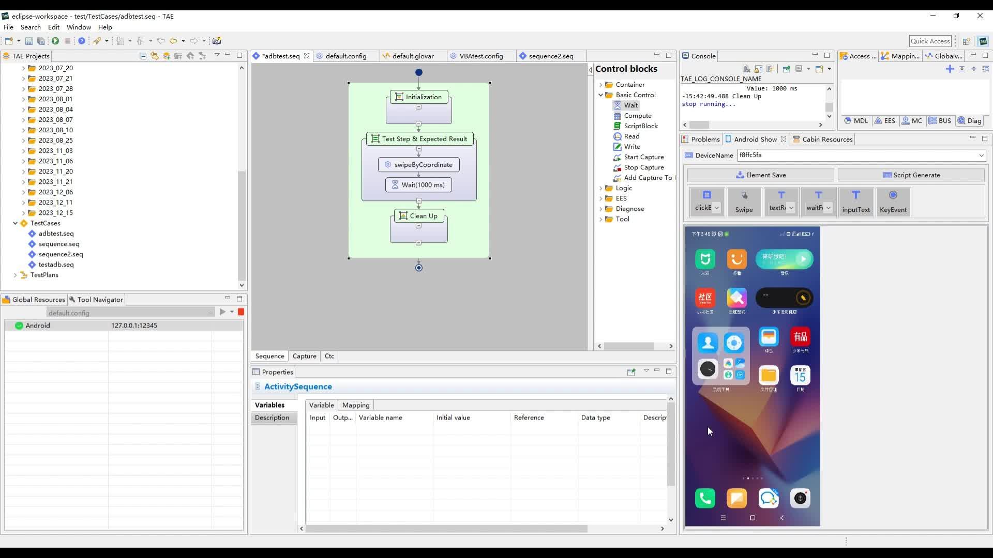Screen dimensions: 993x558
Task: Click the phone app icon on Android screen
Action: 705,498
